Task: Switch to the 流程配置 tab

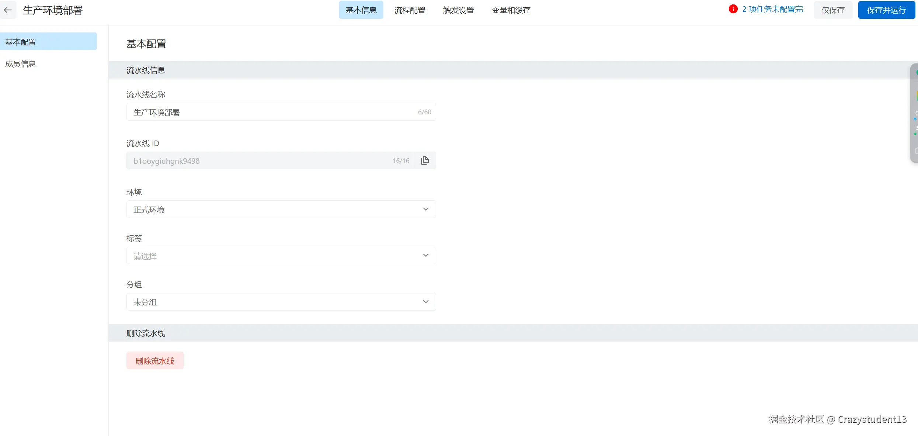Action: (410, 10)
